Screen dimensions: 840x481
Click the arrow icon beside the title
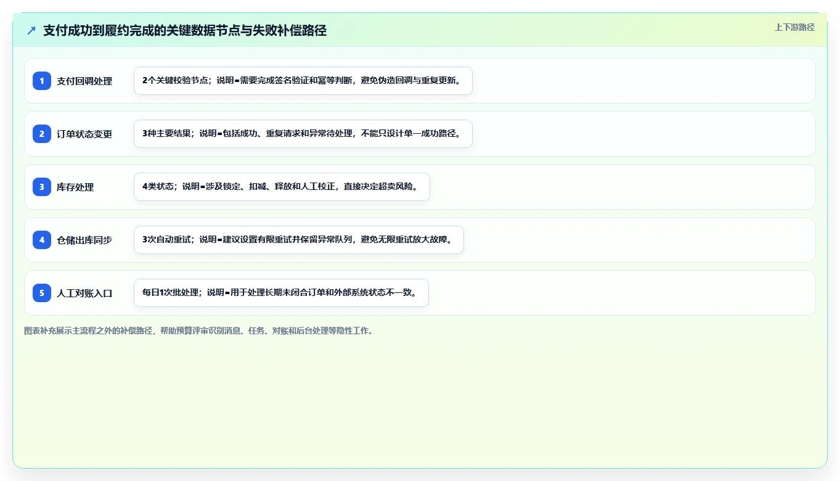(31, 31)
